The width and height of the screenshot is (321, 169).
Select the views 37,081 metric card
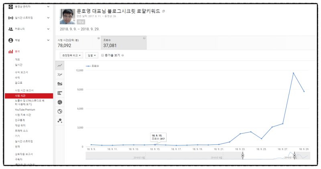124,43
